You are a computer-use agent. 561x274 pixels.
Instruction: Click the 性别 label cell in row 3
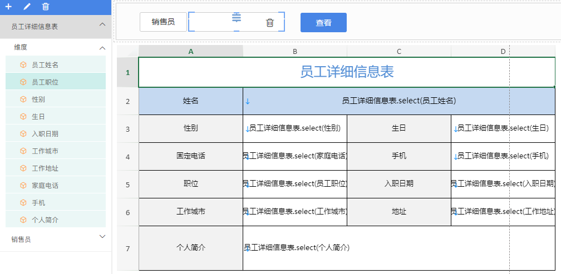pyautogui.click(x=191, y=128)
